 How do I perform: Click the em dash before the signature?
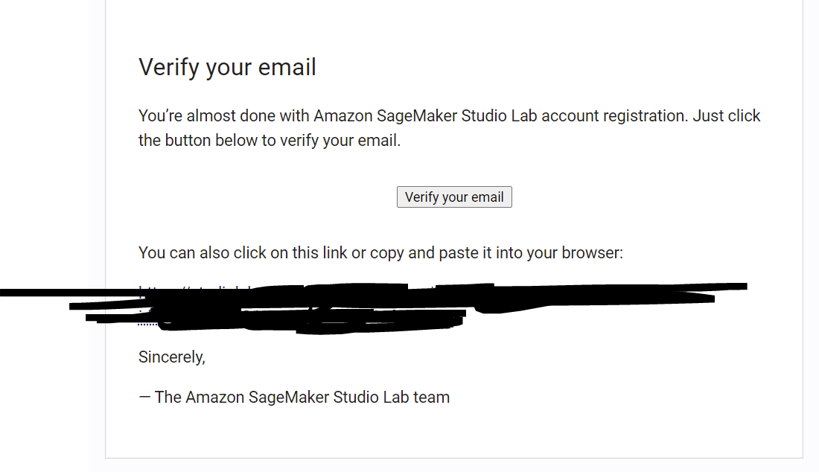click(144, 397)
